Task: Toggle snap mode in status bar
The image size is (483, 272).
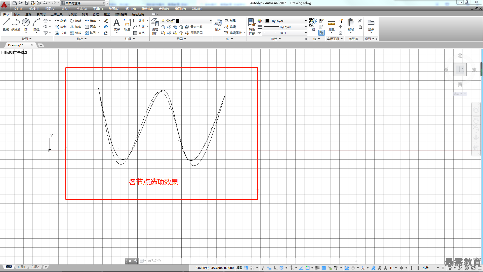Action: pyautogui.click(x=252, y=268)
